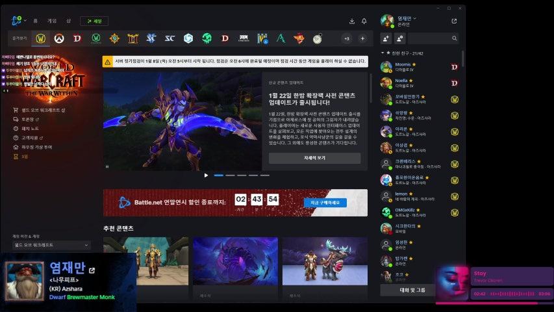Select the Diablo Immortal D icon
554x312 pixels.
point(225,38)
